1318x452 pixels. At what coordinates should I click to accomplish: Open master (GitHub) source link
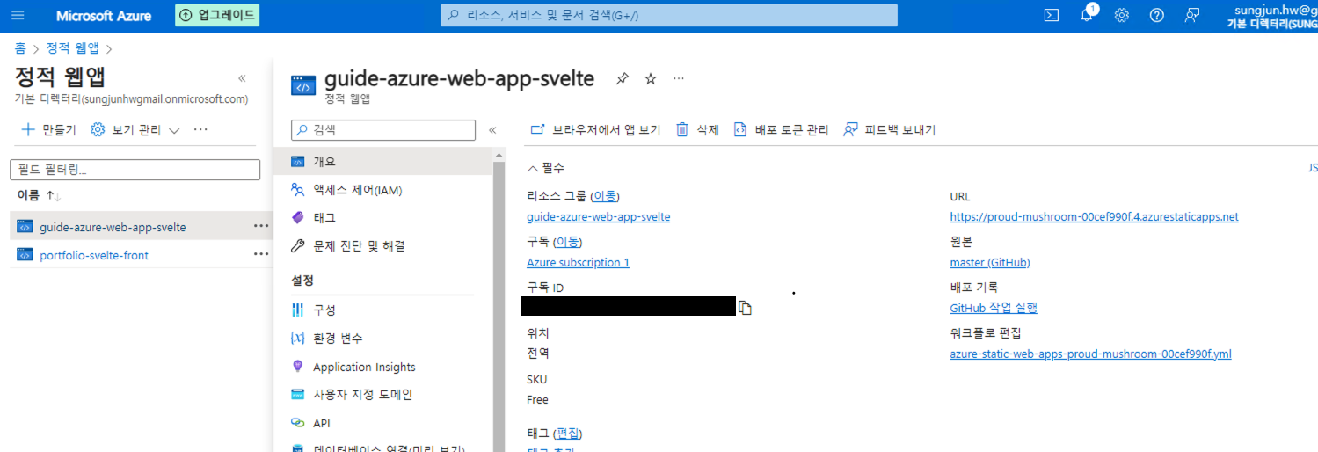[990, 262]
